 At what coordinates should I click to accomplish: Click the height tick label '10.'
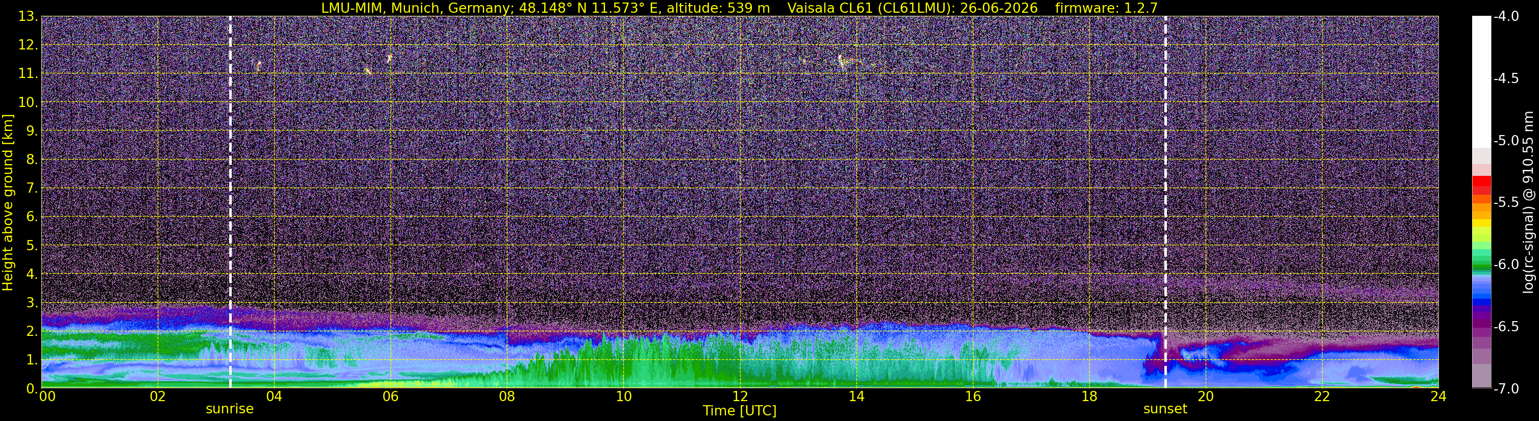pyautogui.click(x=28, y=102)
